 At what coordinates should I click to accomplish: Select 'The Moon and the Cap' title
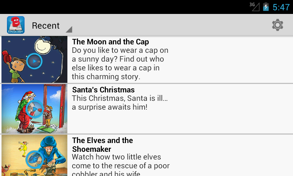(x=111, y=42)
